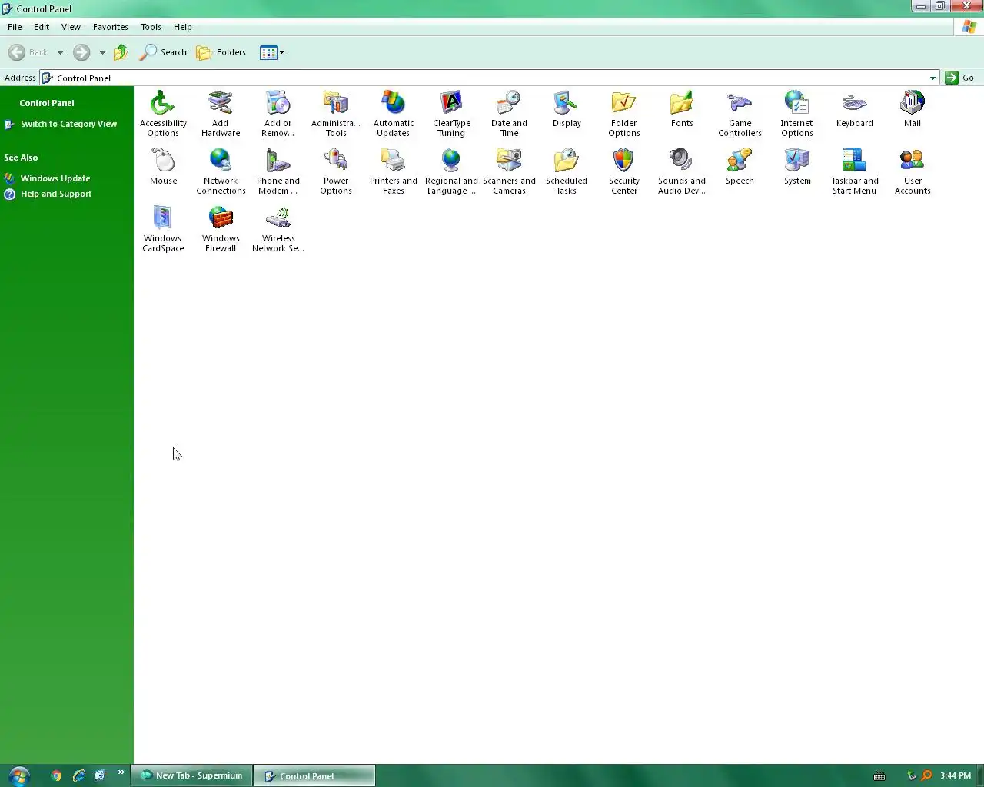This screenshot has height=787, width=984.
Task: Go up one folder level
Action: [121, 52]
